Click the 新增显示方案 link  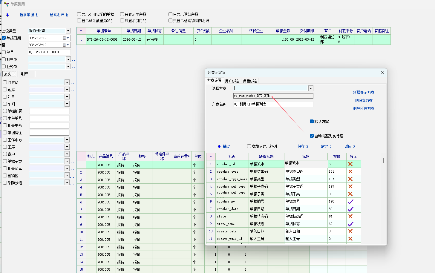pyautogui.click(x=364, y=93)
